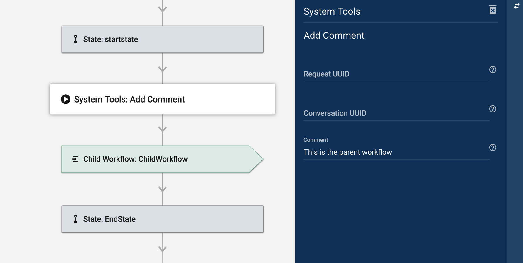This screenshot has height=263, width=523.
Task: Focus the Conversation UUID input field
Action: tap(396, 113)
